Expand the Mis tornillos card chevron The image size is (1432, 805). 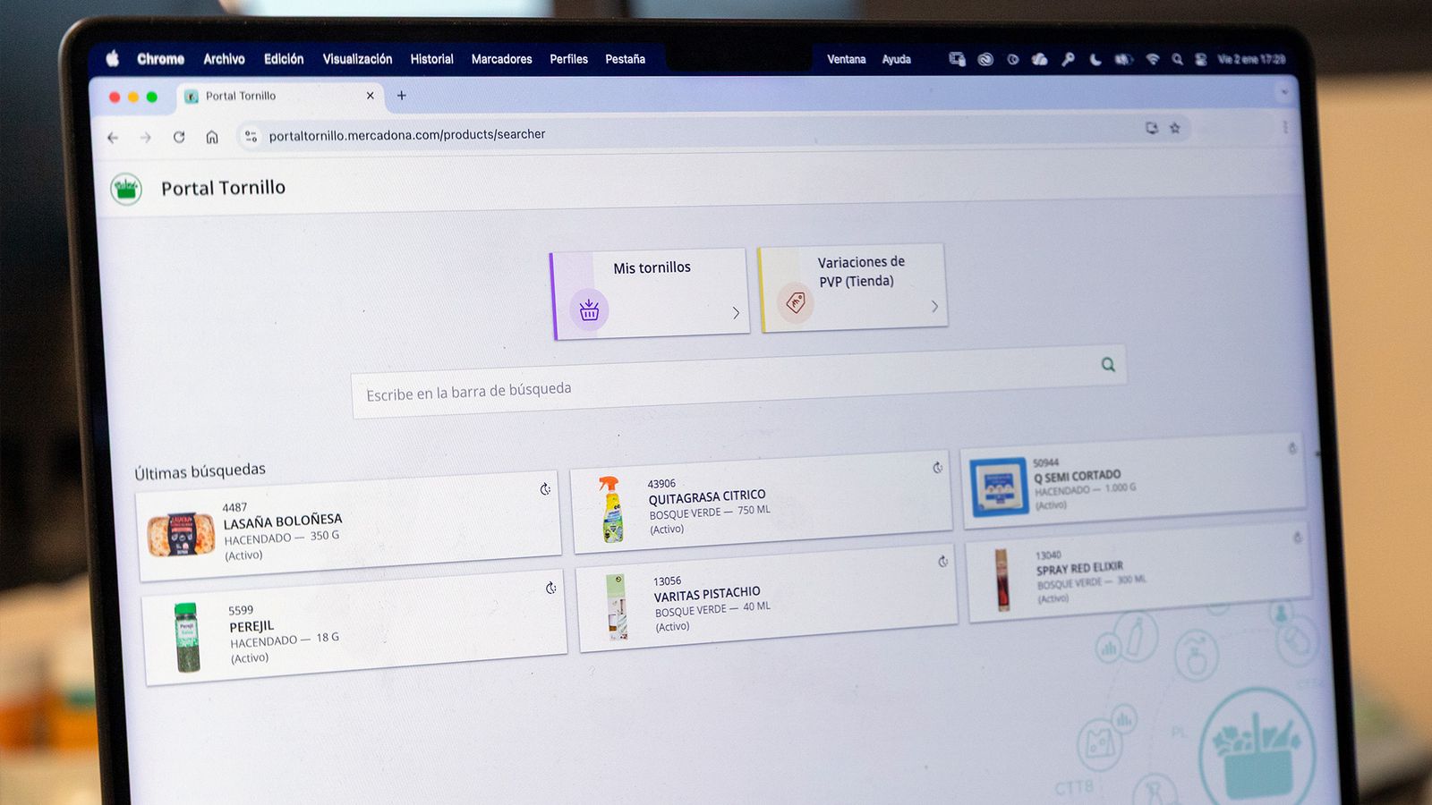tap(736, 313)
